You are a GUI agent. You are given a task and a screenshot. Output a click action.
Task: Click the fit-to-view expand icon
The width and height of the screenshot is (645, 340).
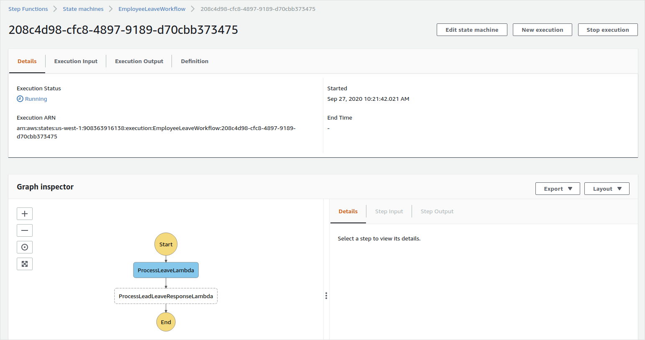click(24, 263)
